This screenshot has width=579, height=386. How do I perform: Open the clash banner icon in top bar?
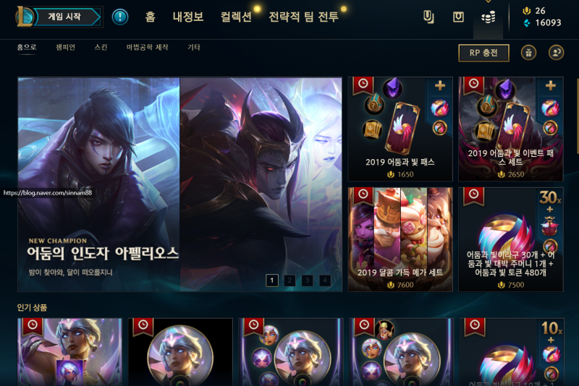[x=428, y=17]
